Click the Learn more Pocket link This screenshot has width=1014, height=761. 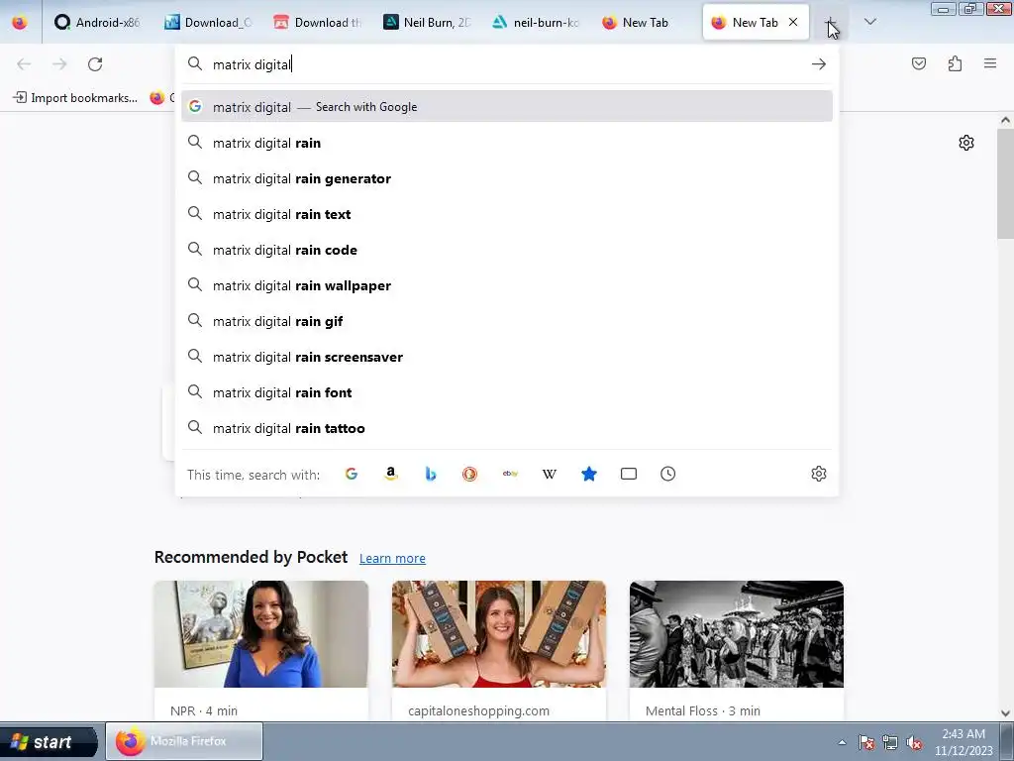[x=392, y=558]
